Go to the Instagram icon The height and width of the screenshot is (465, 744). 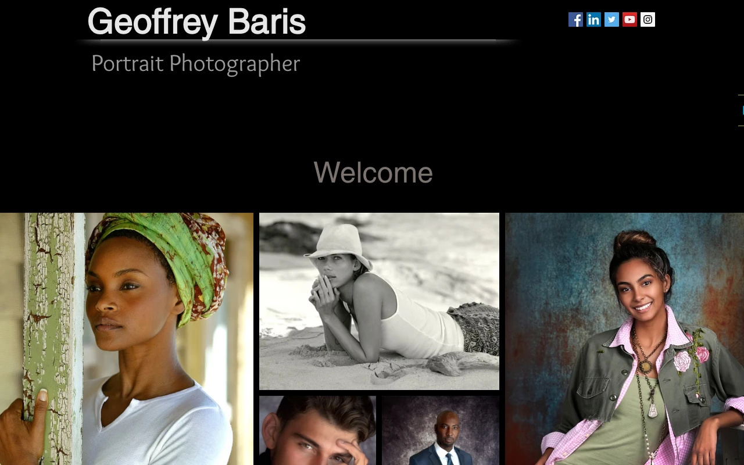(648, 20)
